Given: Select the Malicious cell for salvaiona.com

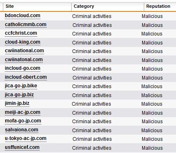Looking at the screenshot, I should pos(152,131).
